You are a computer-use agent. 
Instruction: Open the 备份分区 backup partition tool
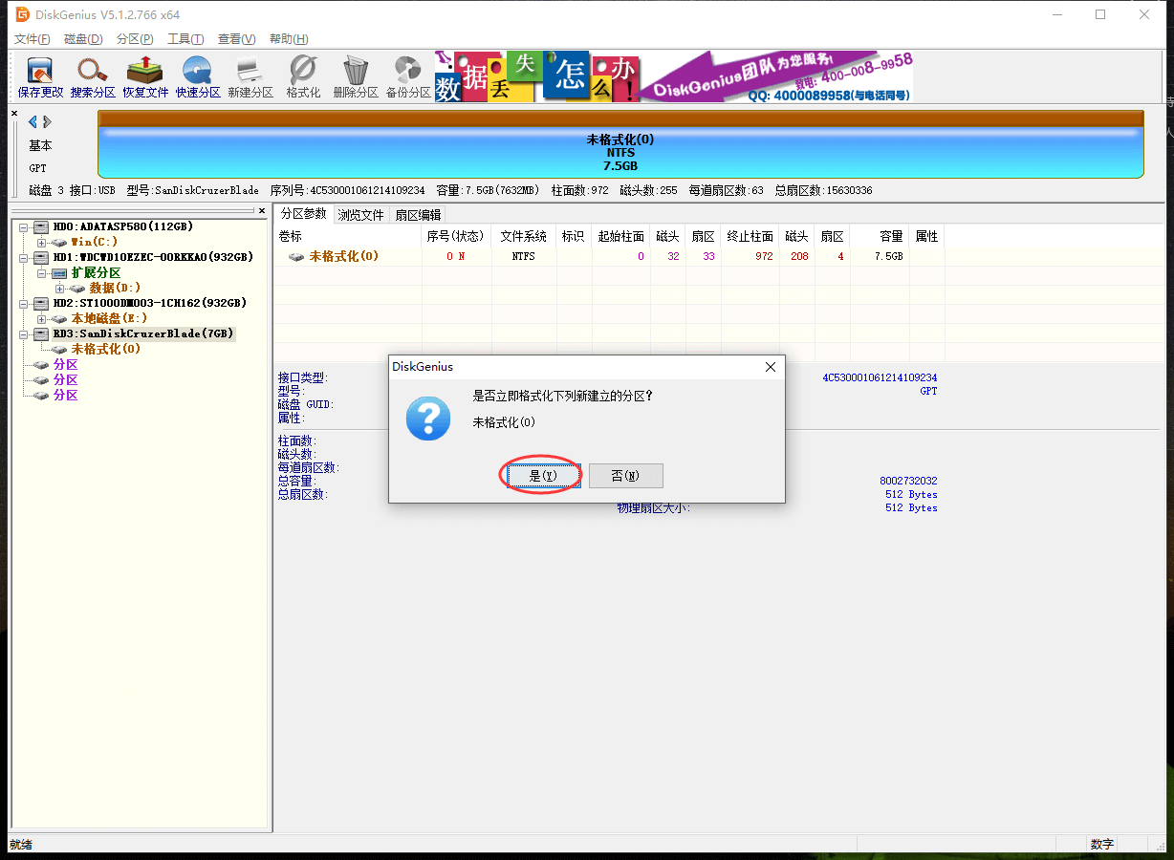click(408, 76)
